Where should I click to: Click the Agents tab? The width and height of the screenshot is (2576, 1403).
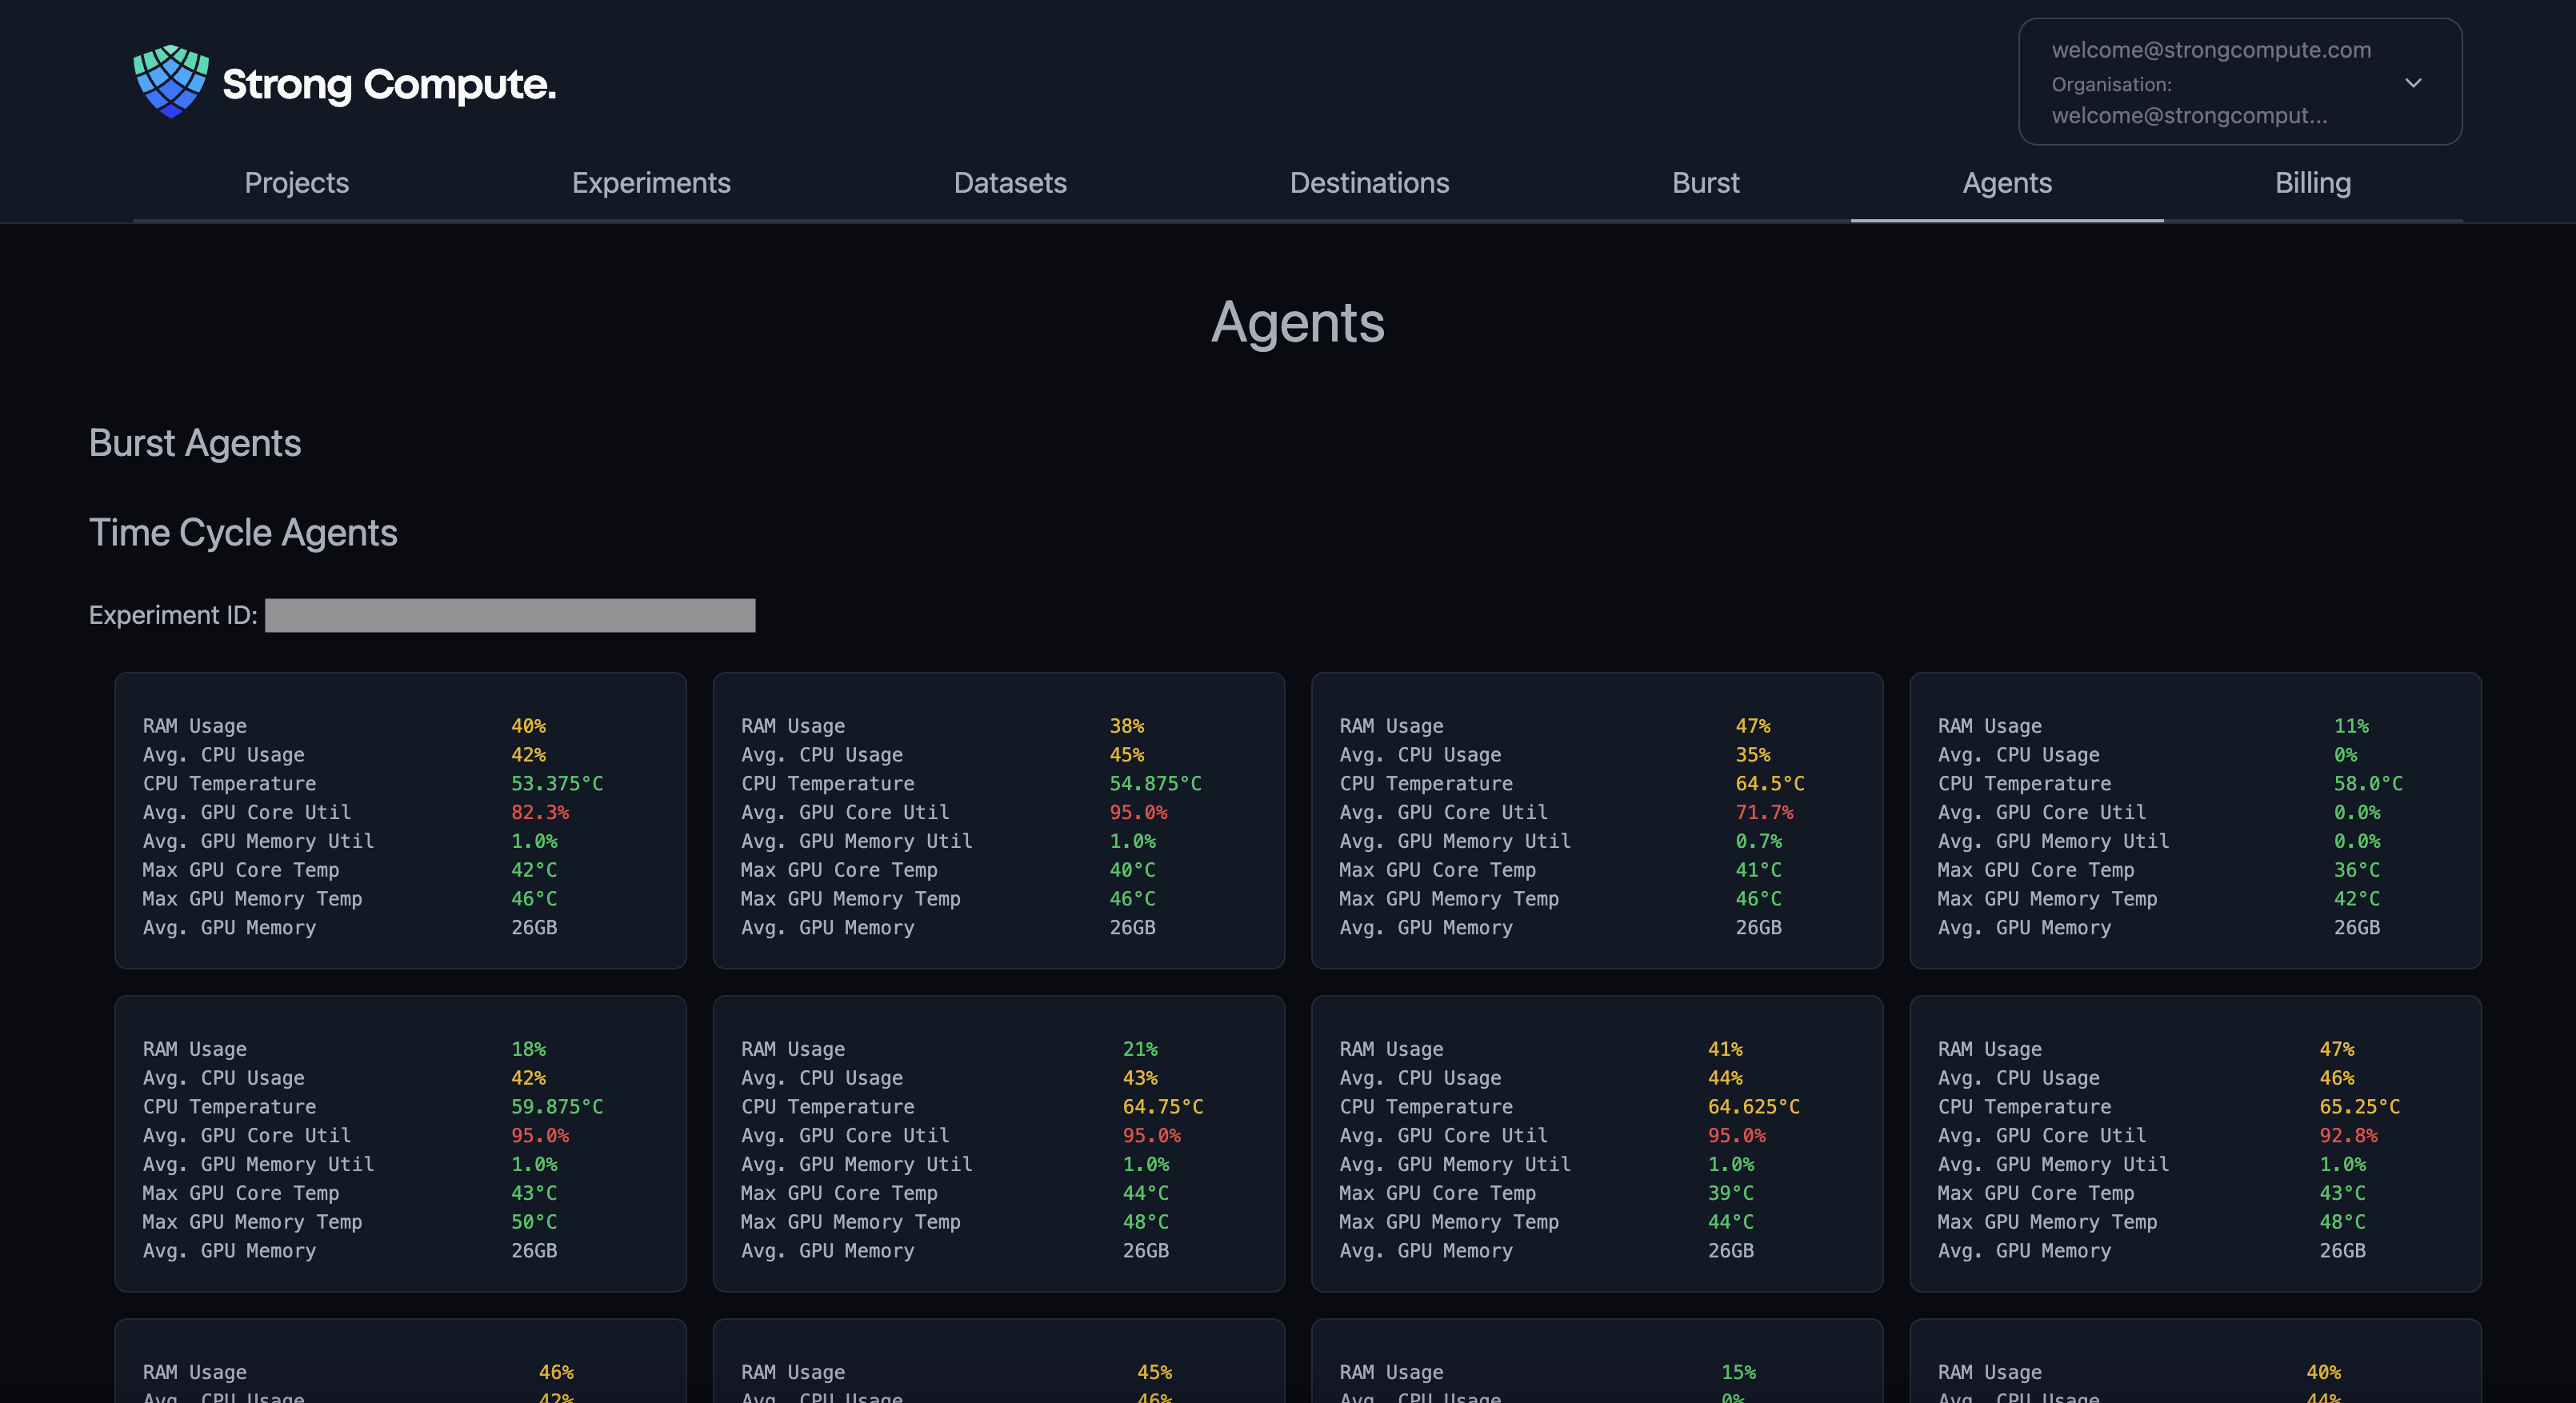pos(2007,183)
